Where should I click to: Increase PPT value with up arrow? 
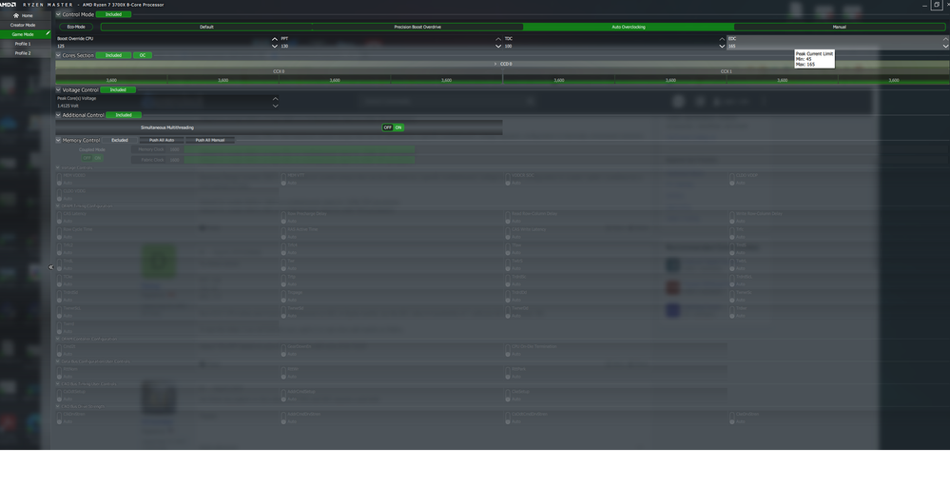[x=498, y=39]
